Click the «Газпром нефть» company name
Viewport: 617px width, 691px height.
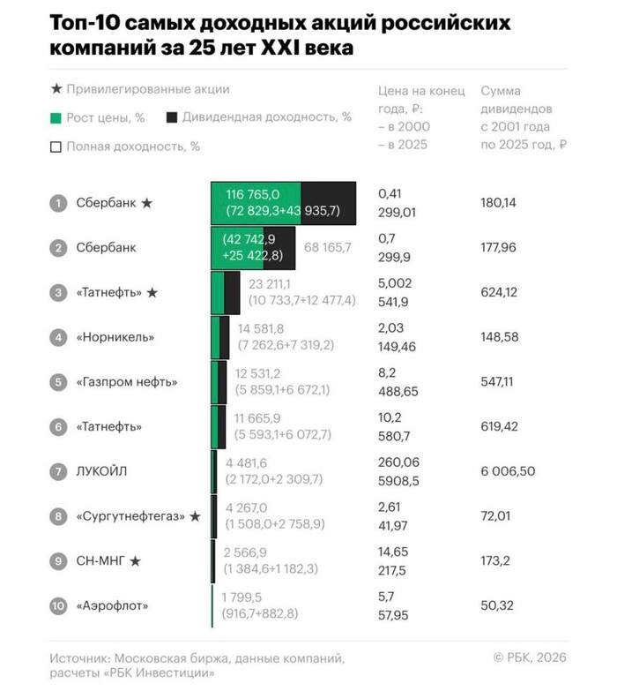point(127,382)
